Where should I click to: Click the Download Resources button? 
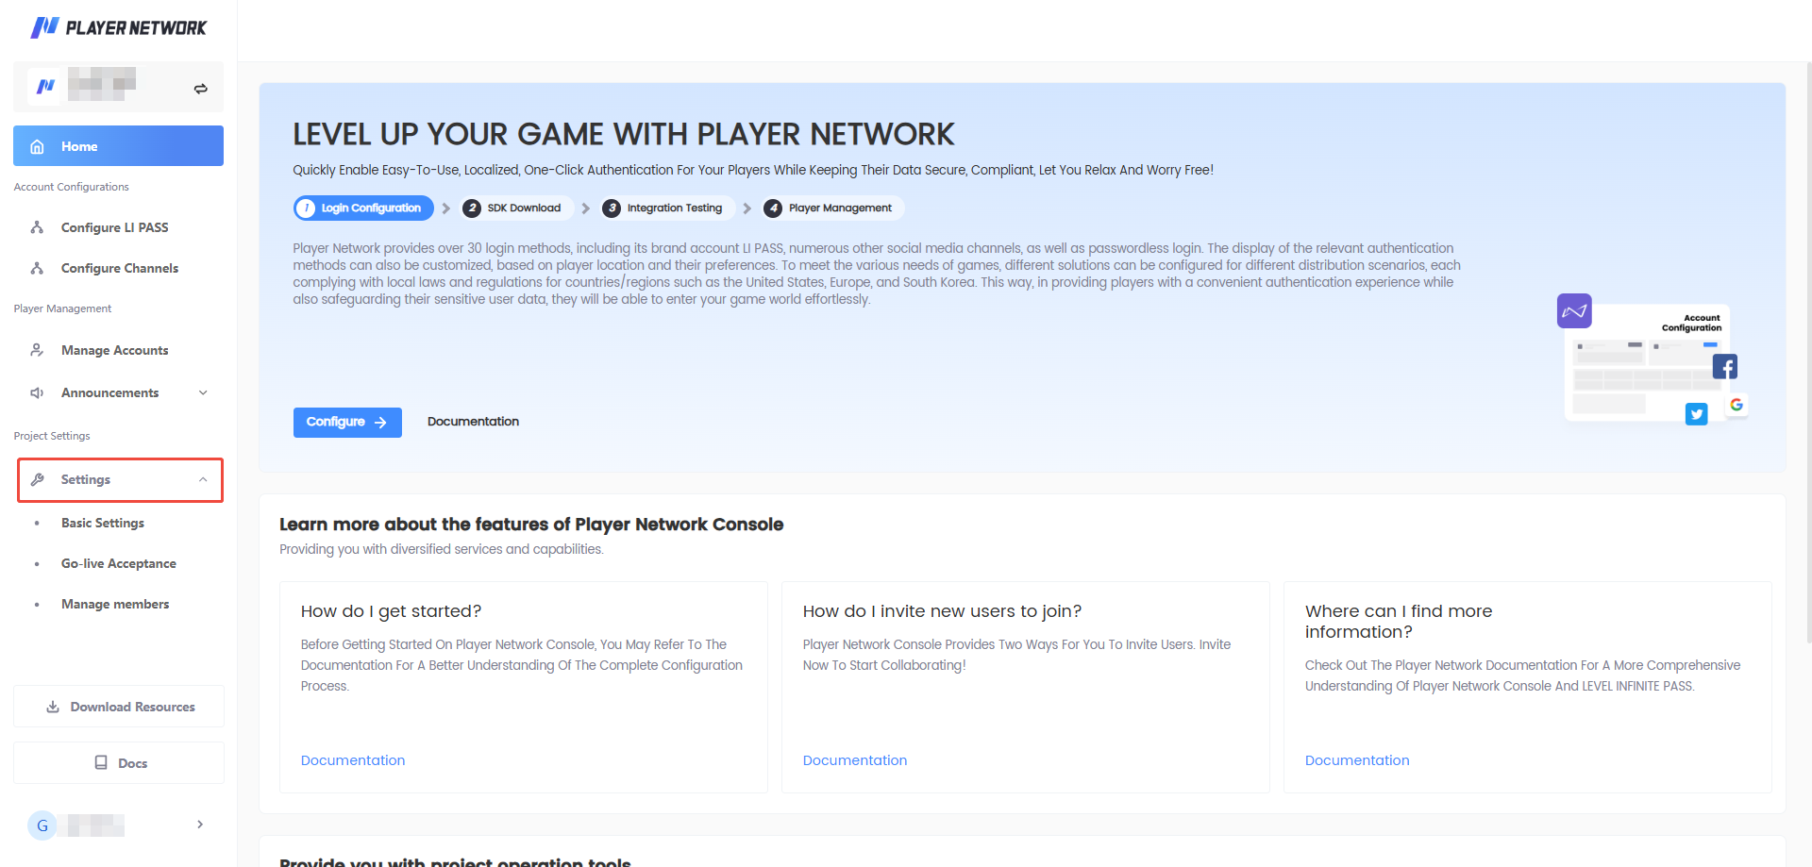119,707
